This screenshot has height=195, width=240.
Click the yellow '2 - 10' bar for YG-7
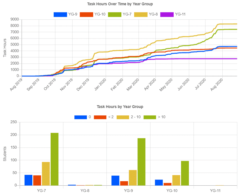pyautogui.click(x=46, y=174)
